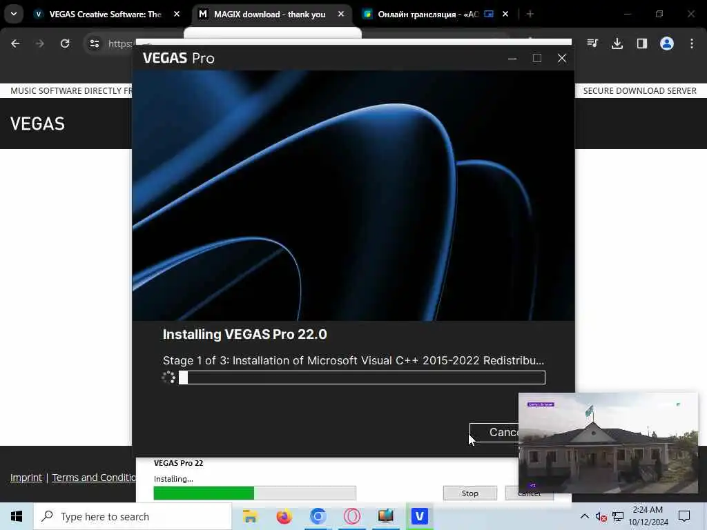Stop the VEGAS Pro 22 download manager

[x=469, y=493]
